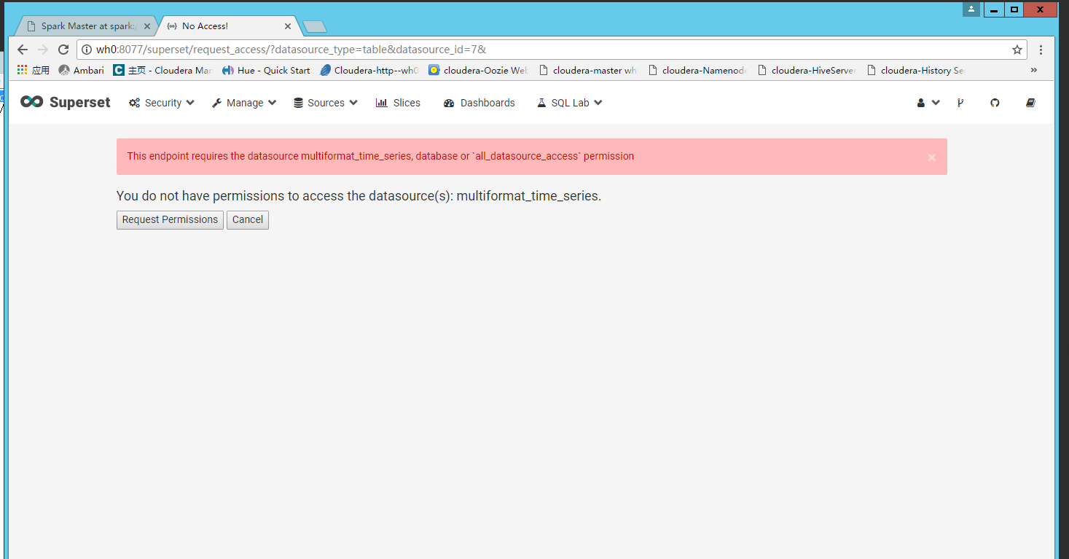Reload the current page
This screenshot has height=559, width=1069.
click(63, 50)
